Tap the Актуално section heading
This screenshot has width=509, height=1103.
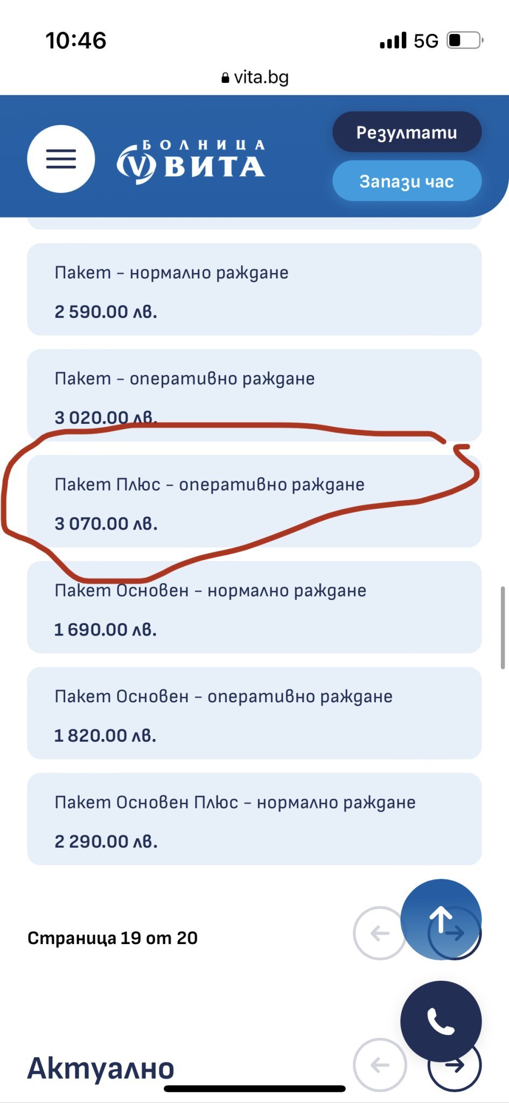tap(101, 1068)
